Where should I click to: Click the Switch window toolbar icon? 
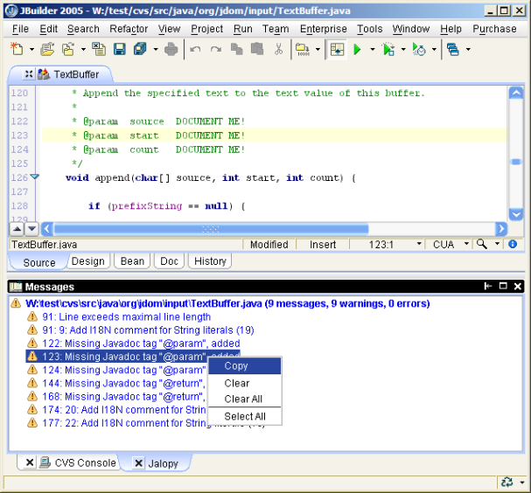click(x=453, y=50)
